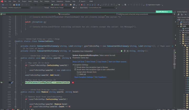Open the Application Insights dropdown

[x=161, y=5]
